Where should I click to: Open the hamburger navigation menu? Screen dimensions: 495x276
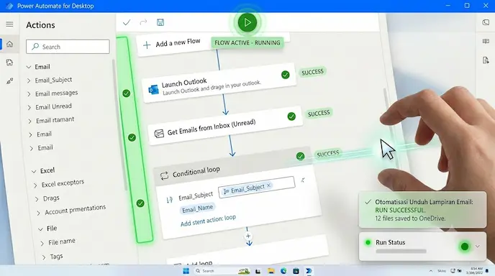[9, 24]
